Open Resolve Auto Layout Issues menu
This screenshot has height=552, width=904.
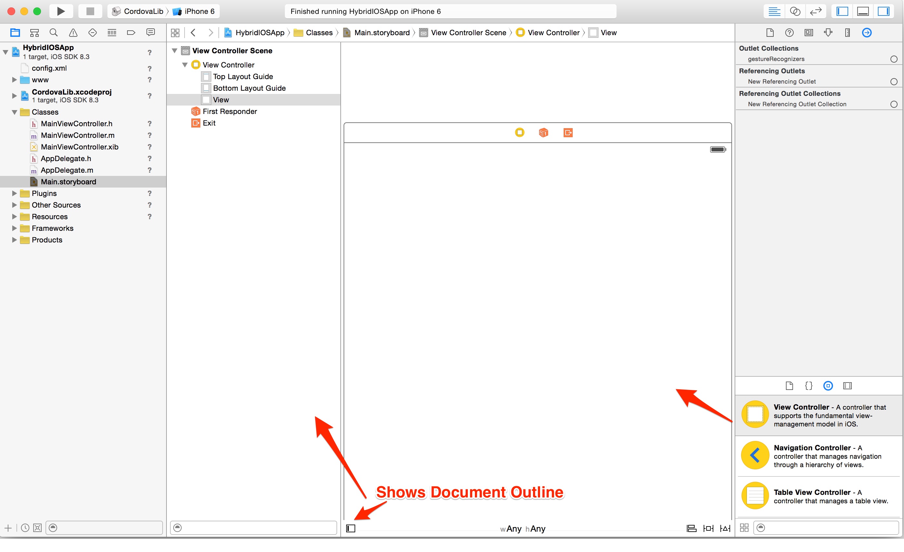(x=725, y=528)
